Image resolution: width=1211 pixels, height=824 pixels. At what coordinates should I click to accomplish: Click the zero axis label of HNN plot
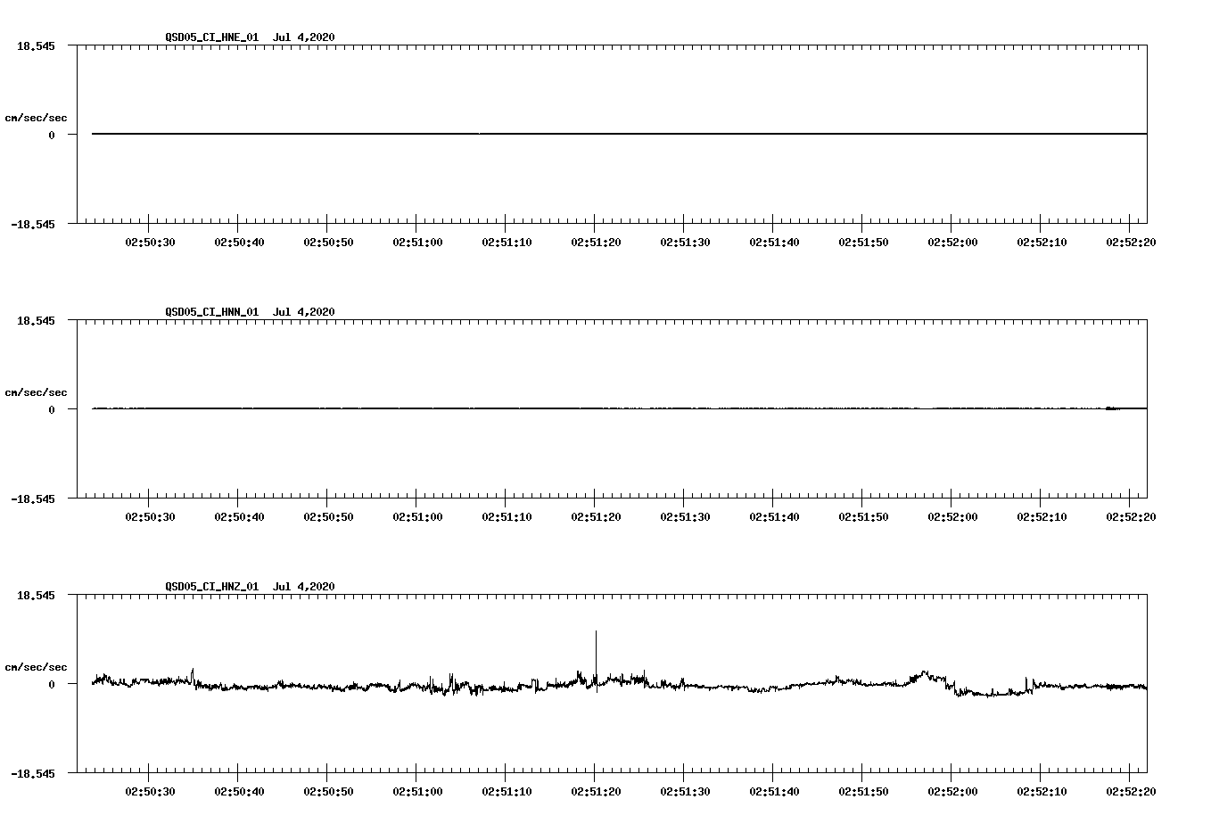tap(52, 409)
